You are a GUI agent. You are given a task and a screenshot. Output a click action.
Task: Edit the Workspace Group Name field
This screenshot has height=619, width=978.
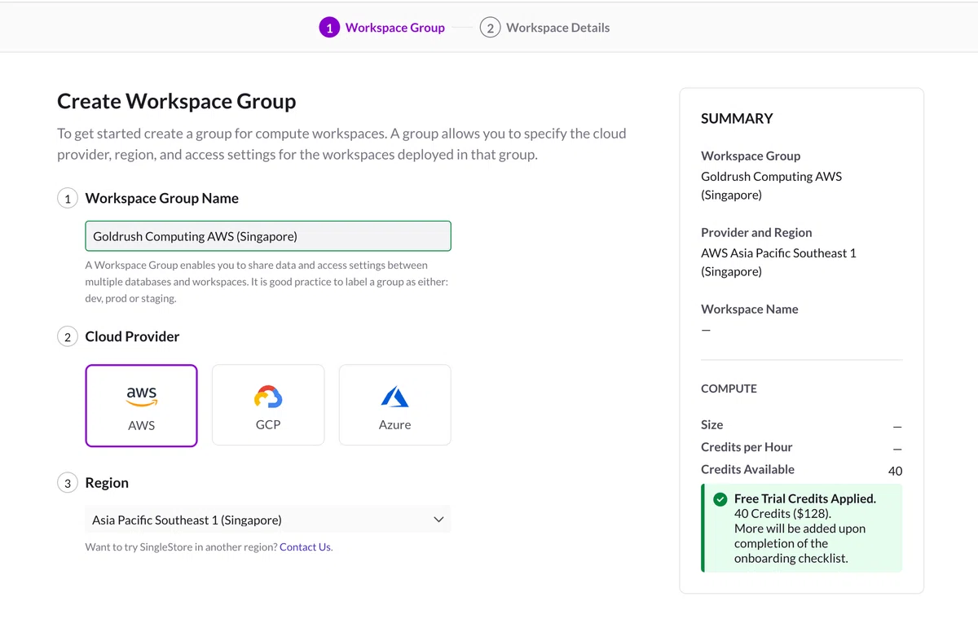[268, 236]
